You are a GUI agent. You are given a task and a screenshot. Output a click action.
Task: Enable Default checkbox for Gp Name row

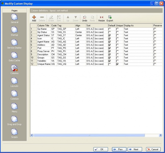point(110,29)
